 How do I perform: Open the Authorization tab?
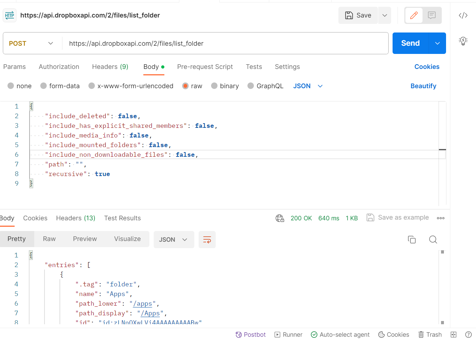[x=59, y=67]
